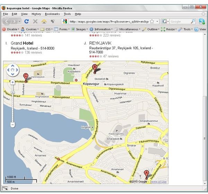Open the Tools toolbar dropdown
This screenshot has width=208, height=194.
point(185,29)
